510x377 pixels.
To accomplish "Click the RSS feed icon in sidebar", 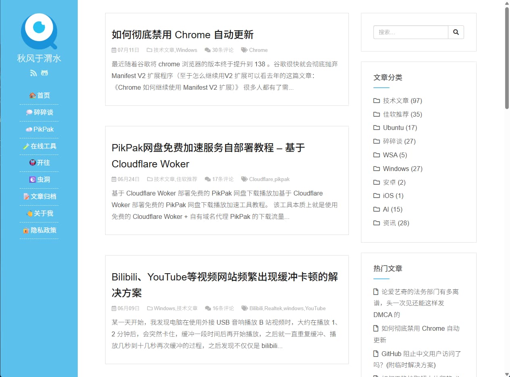I will 33,73.
